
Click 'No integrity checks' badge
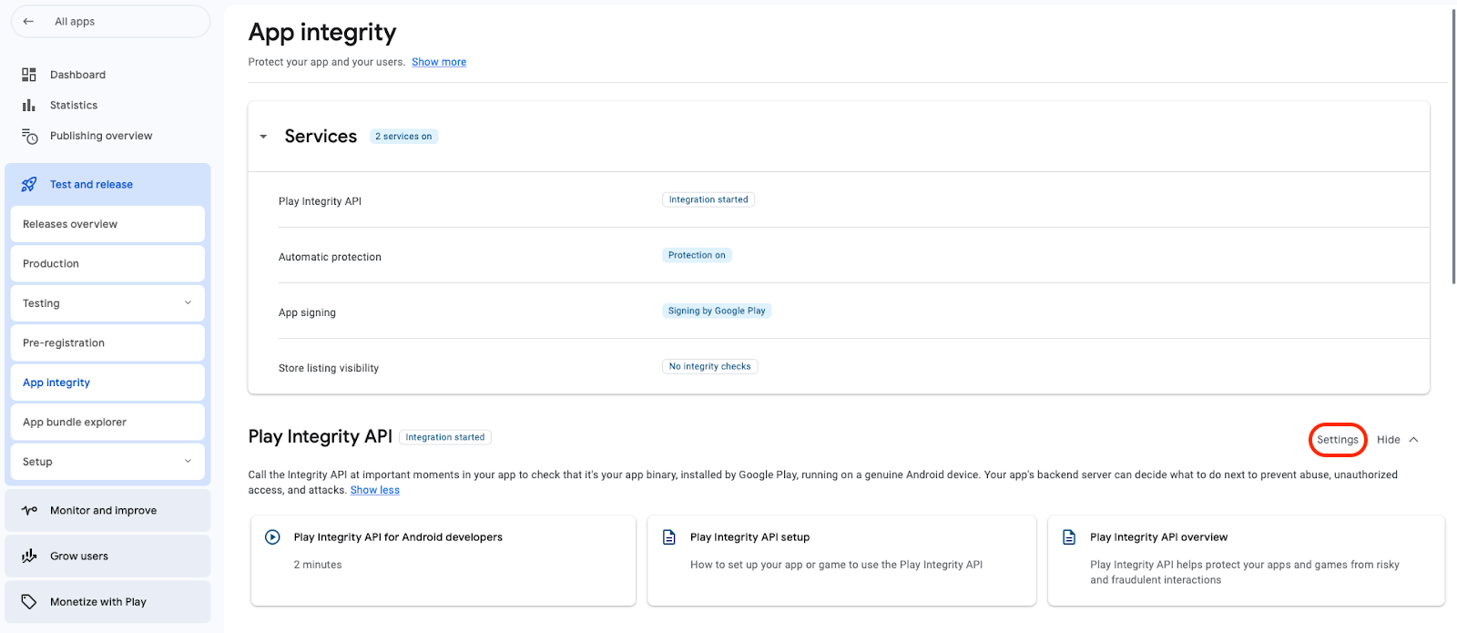[x=710, y=366]
